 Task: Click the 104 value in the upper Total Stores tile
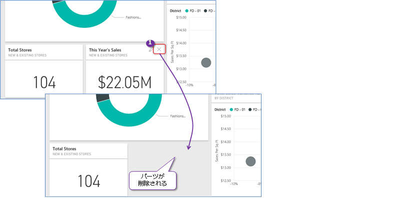(x=44, y=83)
